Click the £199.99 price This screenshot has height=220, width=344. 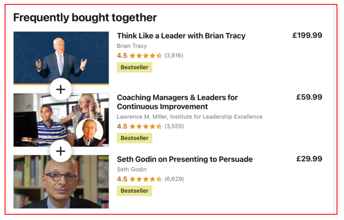307,35
